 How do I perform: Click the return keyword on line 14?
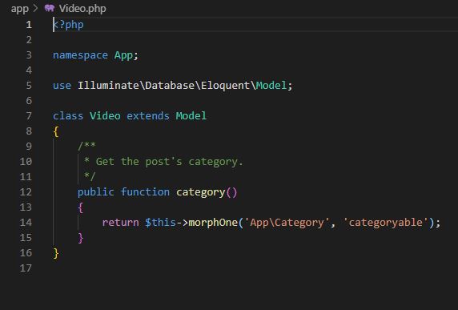(x=120, y=223)
